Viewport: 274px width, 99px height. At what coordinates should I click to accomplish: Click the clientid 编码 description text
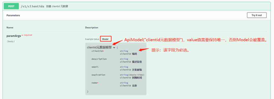click(x=128, y=54)
